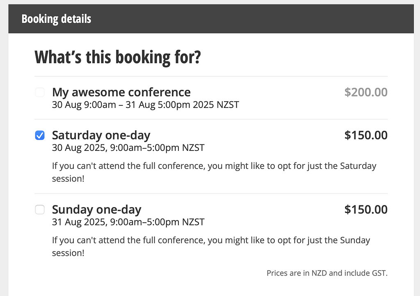The width and height of the screenshot is (420, 296).
Task: Click the Saturday "30 Aug 2025, 9:00am–5:00pm" time
Action: click(x=116, y=148)
